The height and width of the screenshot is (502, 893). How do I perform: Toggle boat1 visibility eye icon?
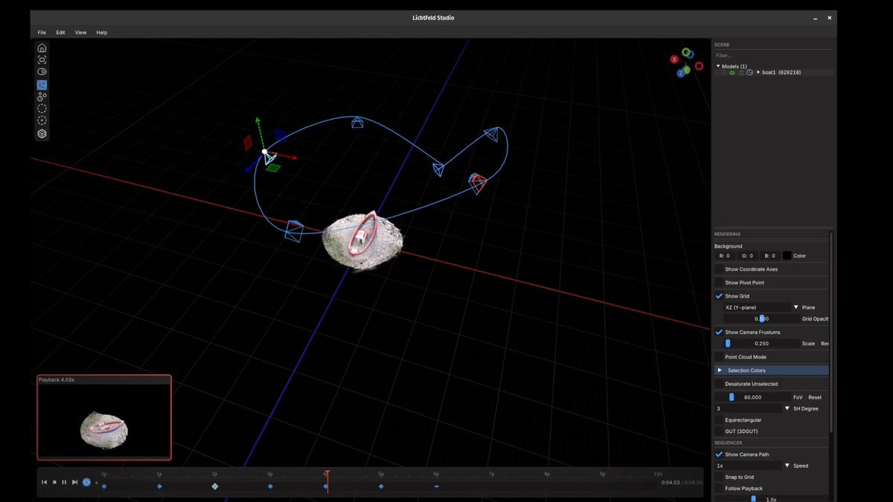[732, 72]
